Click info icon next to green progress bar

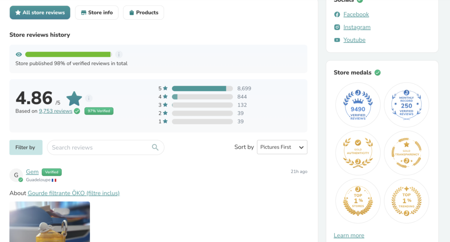(119, 54)
